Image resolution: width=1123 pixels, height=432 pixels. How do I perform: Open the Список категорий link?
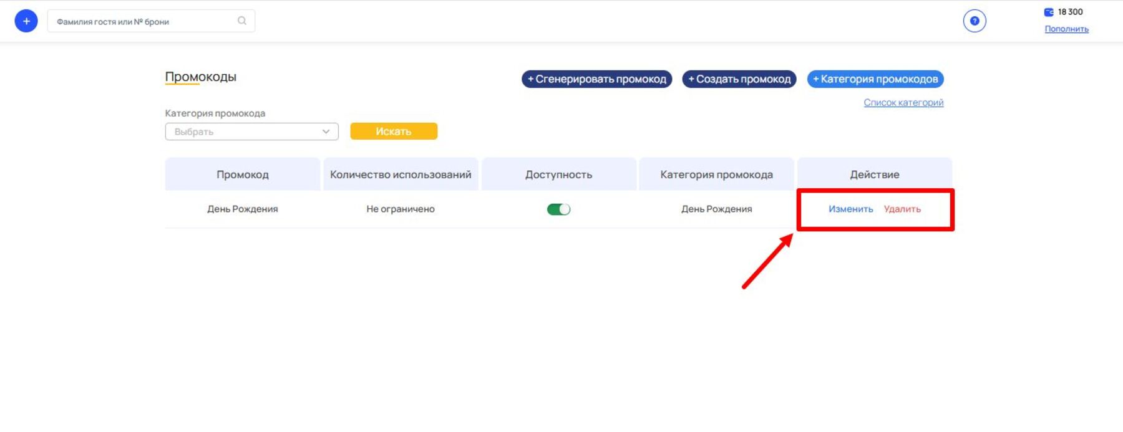click(x=903, y=102)
